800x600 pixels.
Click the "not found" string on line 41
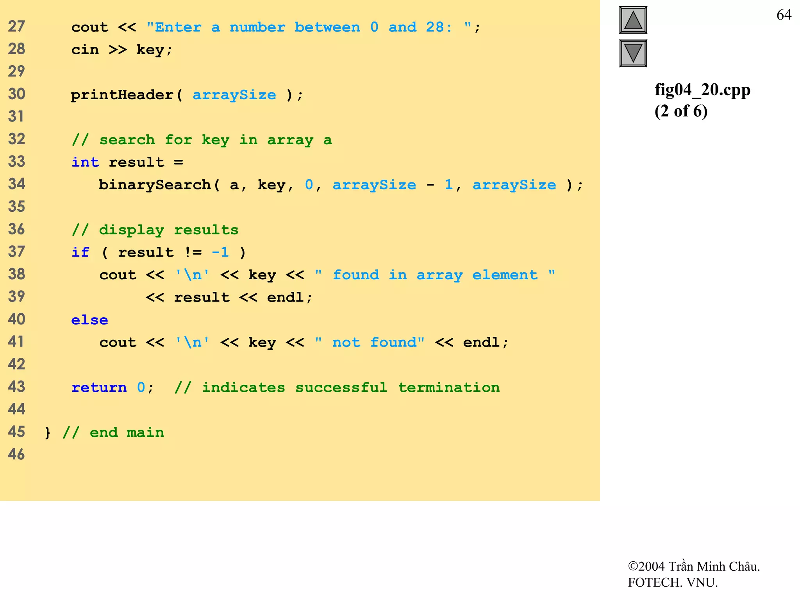[x=369, y=343]
